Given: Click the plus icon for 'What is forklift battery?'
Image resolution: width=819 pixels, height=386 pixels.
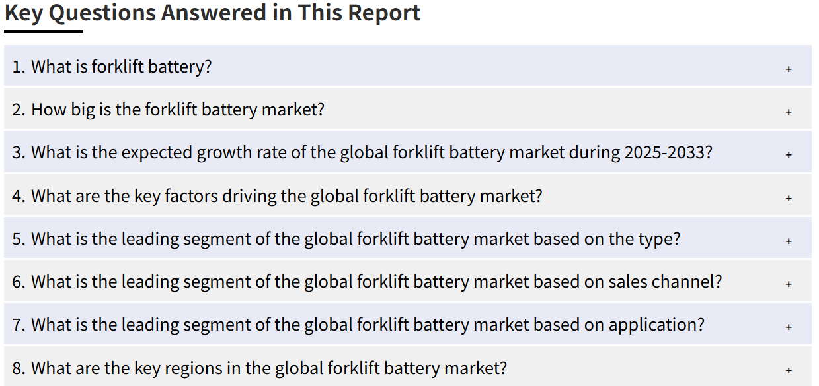Looking at the screenshot, I should 789,69.
